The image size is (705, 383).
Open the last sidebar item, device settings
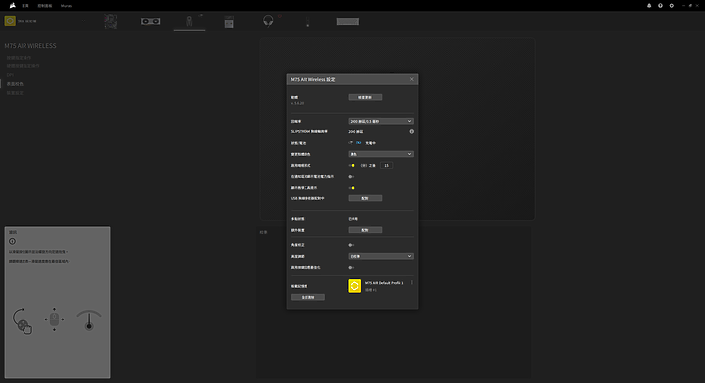[15, 93]
